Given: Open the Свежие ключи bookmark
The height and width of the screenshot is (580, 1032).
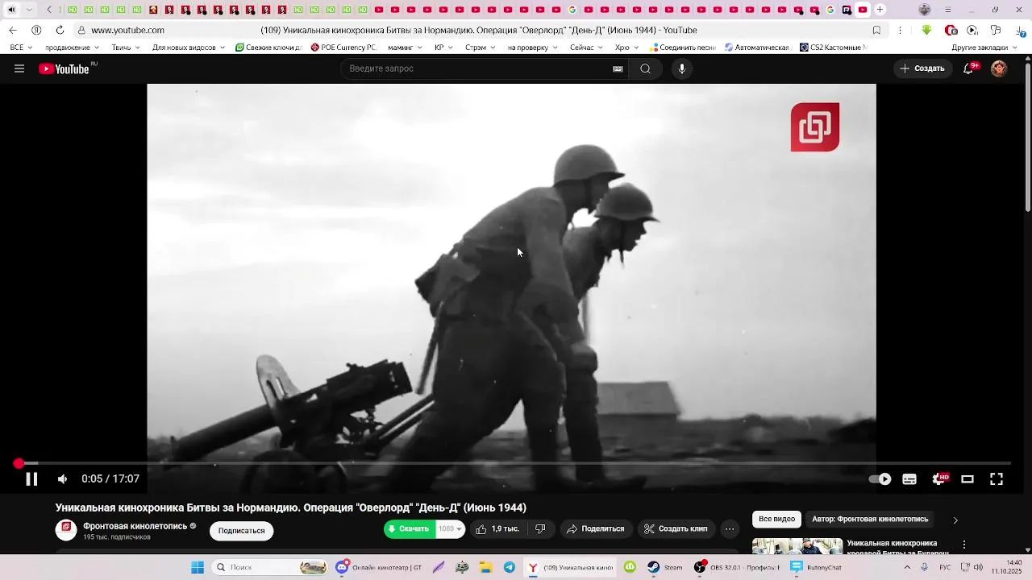Looking at the screenshot, I should (268, 48).
